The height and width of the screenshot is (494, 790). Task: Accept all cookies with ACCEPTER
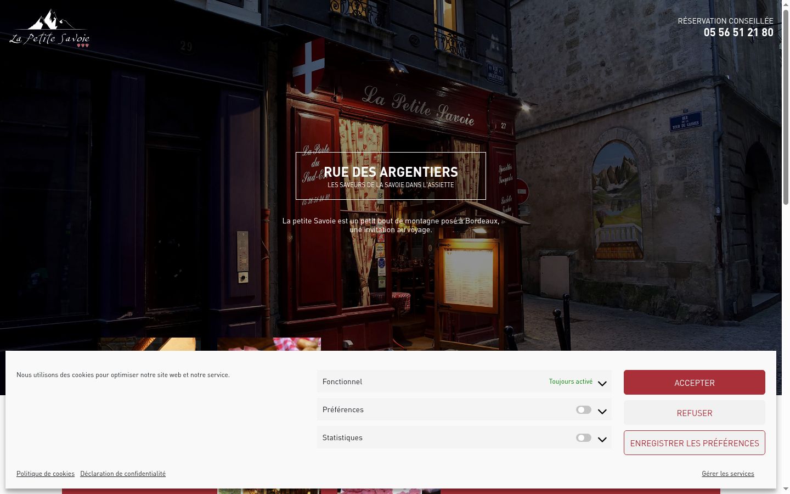(695, 383)
